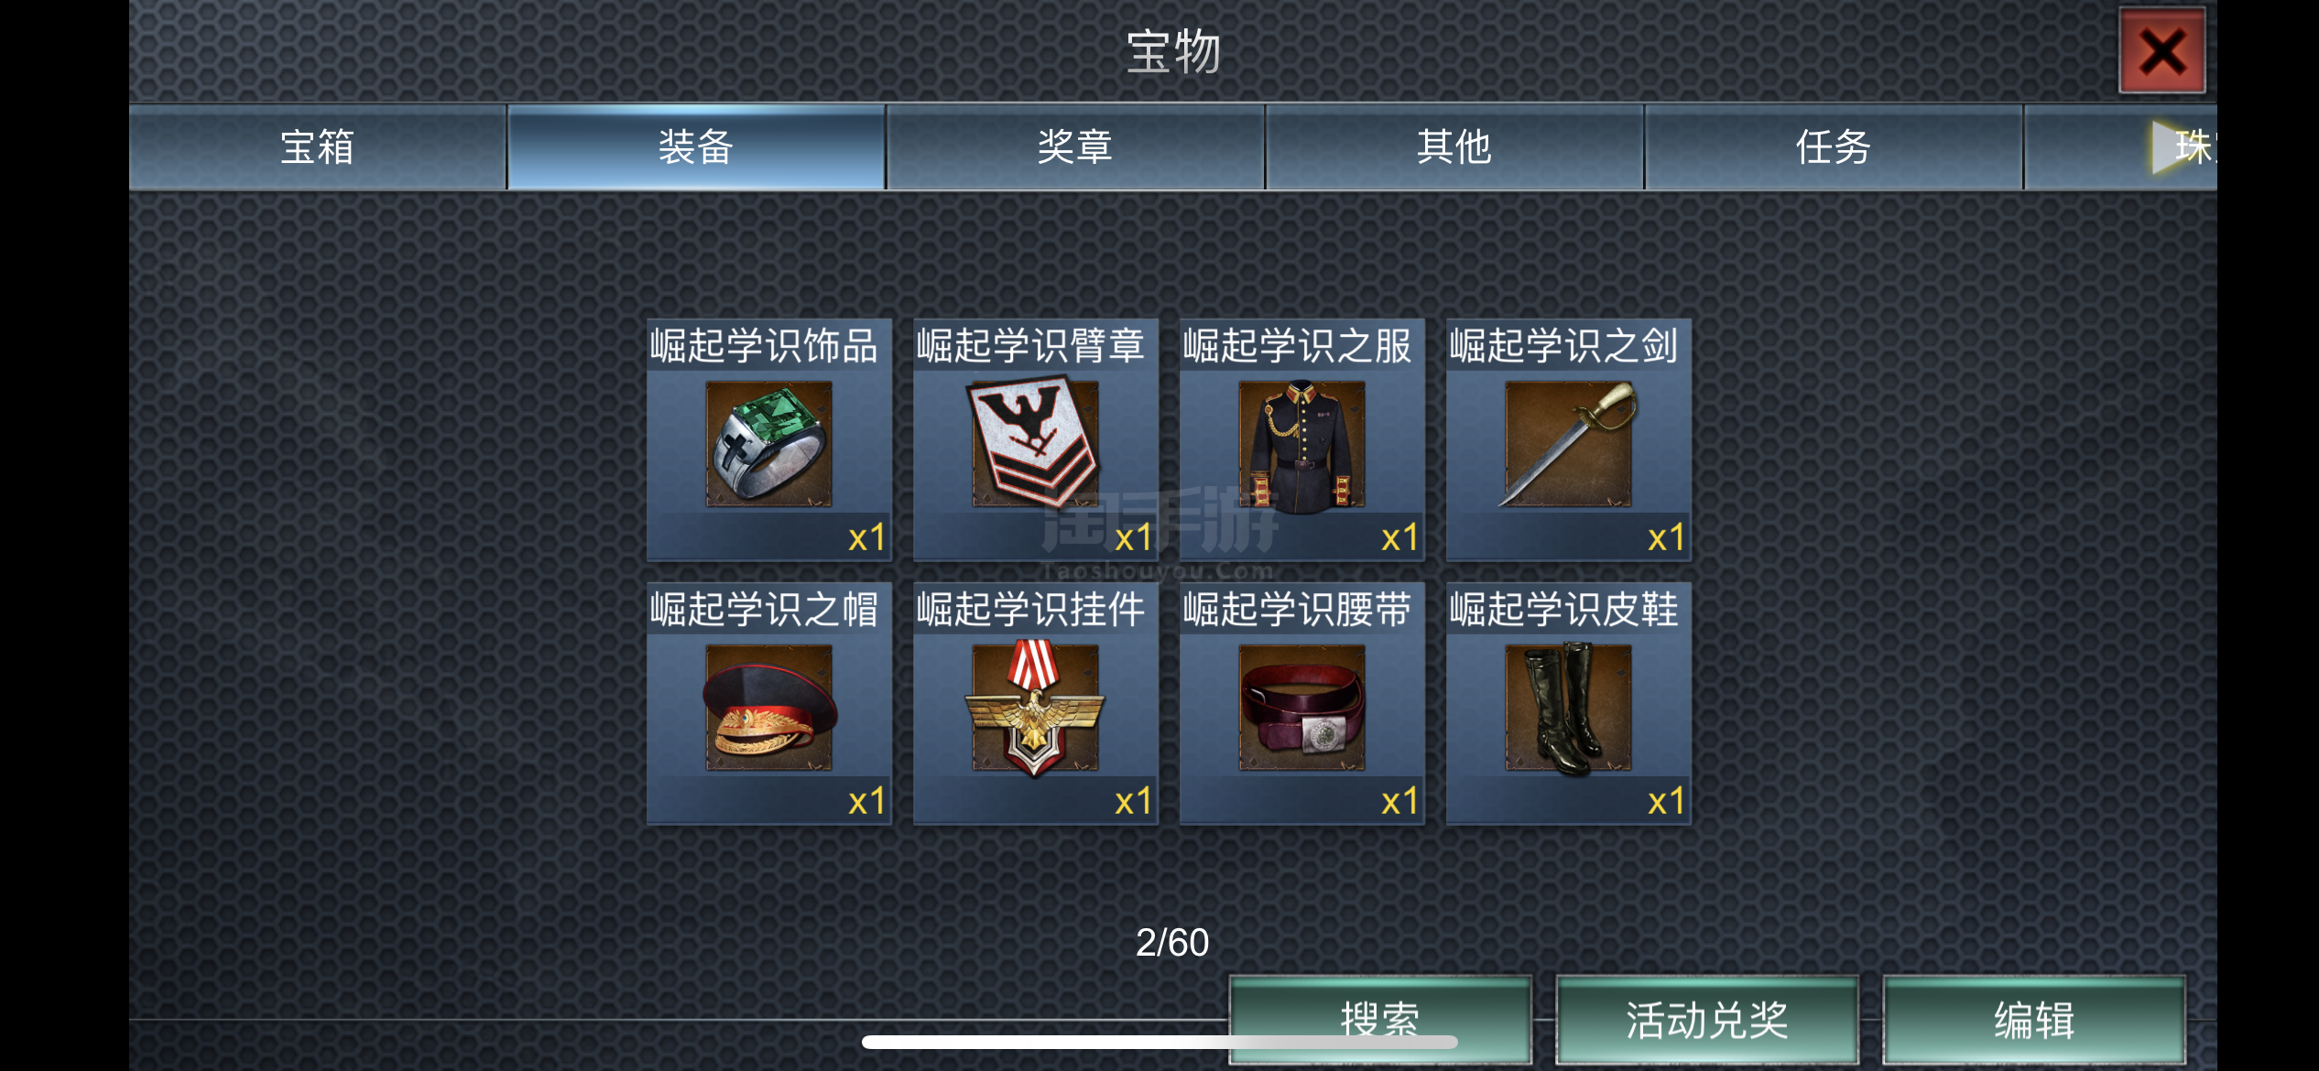The height and width of the screenshot is (1071, 2319).
Task: Select the uniform 崛起学识之服 item
Action: (x=1301, y=439)
